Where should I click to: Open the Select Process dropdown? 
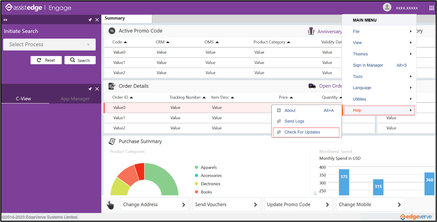[49, 44]
